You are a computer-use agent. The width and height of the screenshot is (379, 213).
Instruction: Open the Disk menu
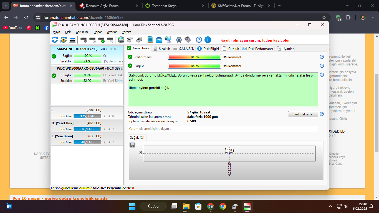click(x=68, y=32)
